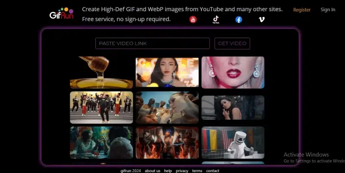The width and height of the screenshot is (345, 173).
Task: Open the people at table GIF thumbnail
Action: (x=101, y=142)
